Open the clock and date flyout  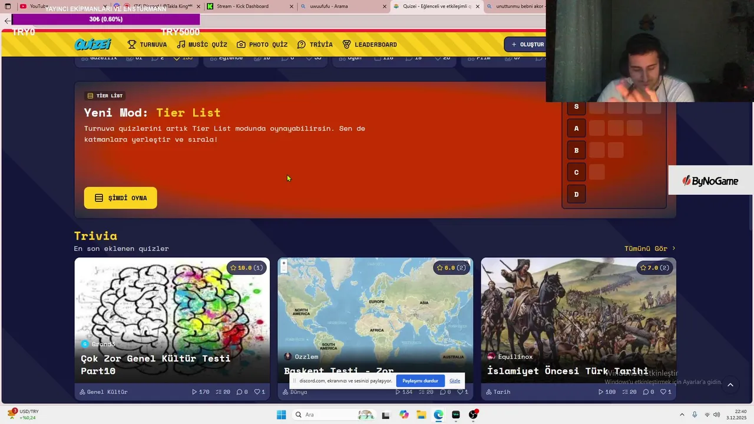[x=737, y=415]
